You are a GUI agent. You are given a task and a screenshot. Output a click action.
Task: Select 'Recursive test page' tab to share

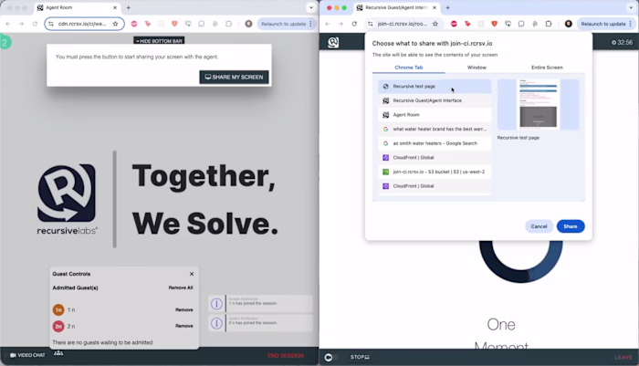click(x=435, y=87)
